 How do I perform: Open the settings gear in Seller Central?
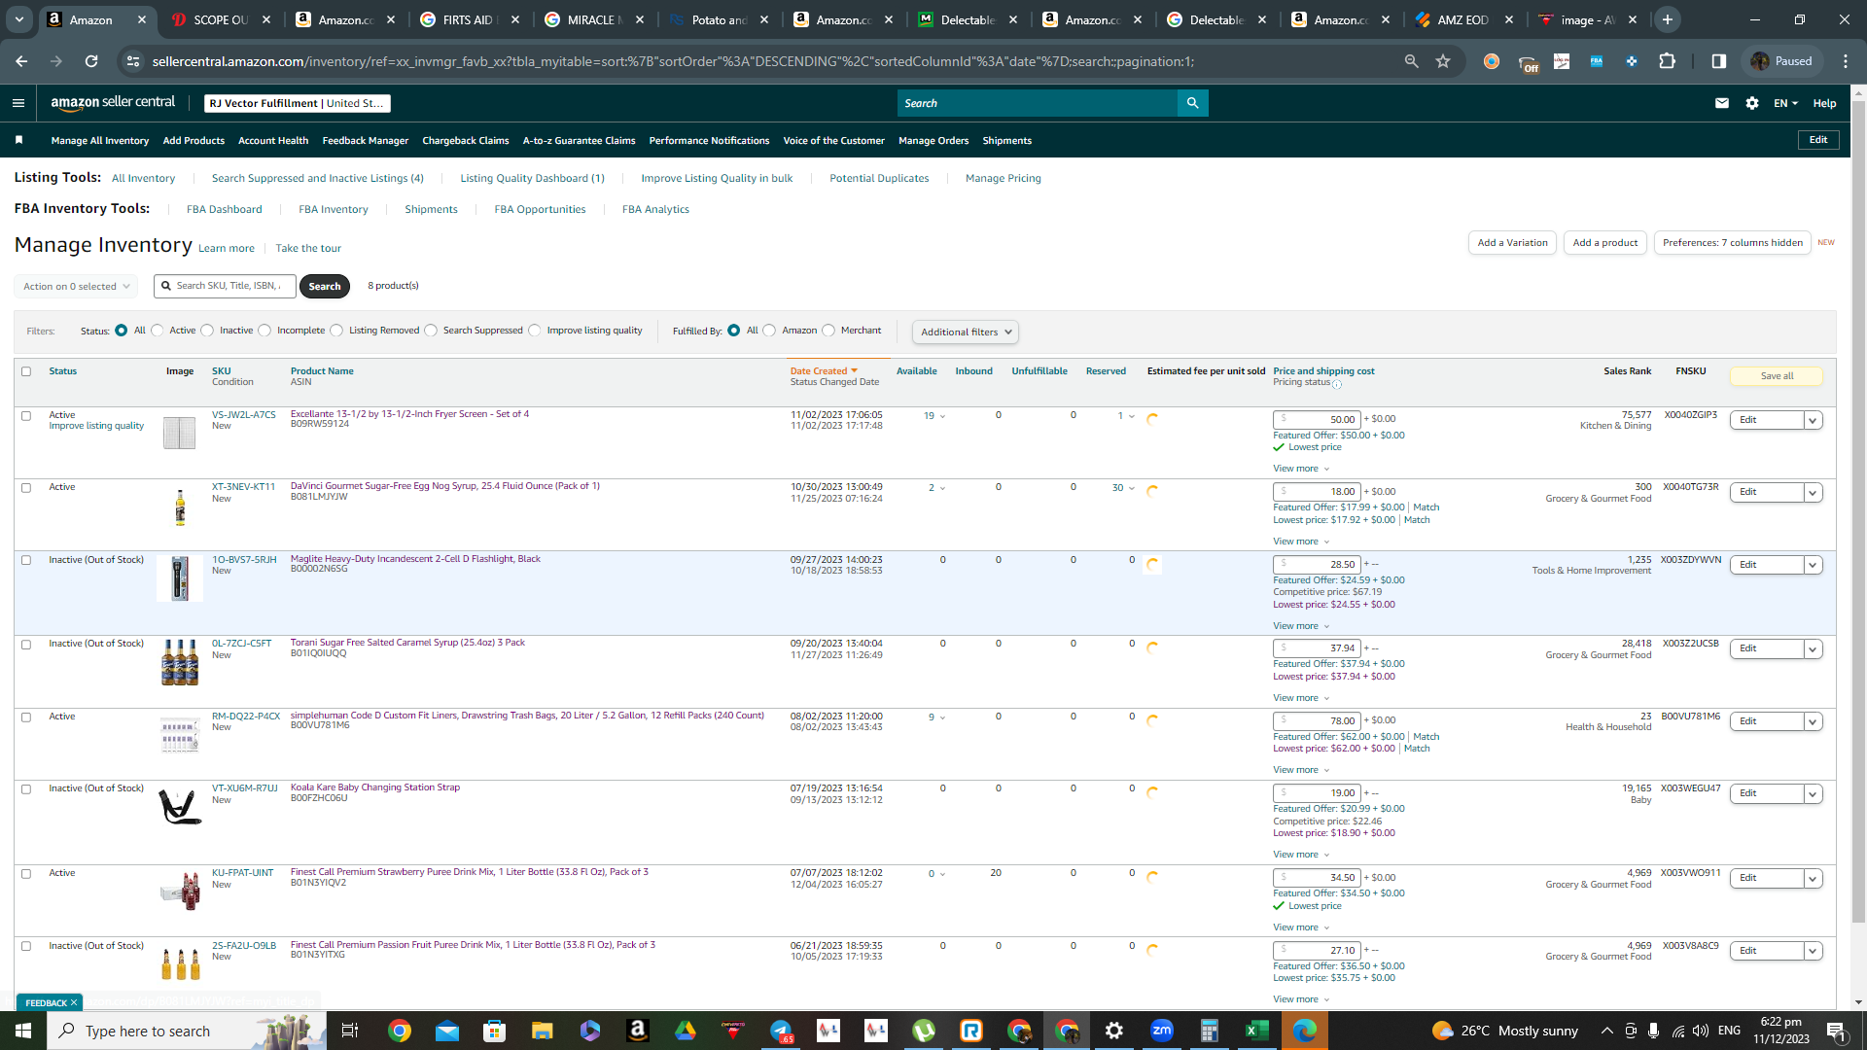pos(1752,103)
